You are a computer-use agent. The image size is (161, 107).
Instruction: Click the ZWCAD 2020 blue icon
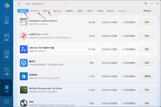point(24,49)
